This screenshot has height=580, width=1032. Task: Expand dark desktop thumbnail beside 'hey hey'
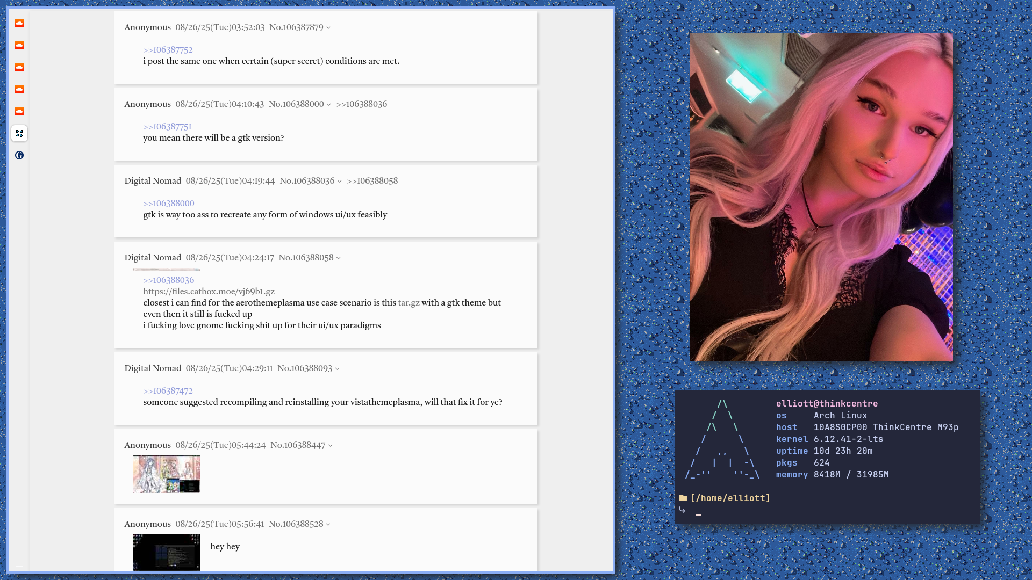pos(166,552)
